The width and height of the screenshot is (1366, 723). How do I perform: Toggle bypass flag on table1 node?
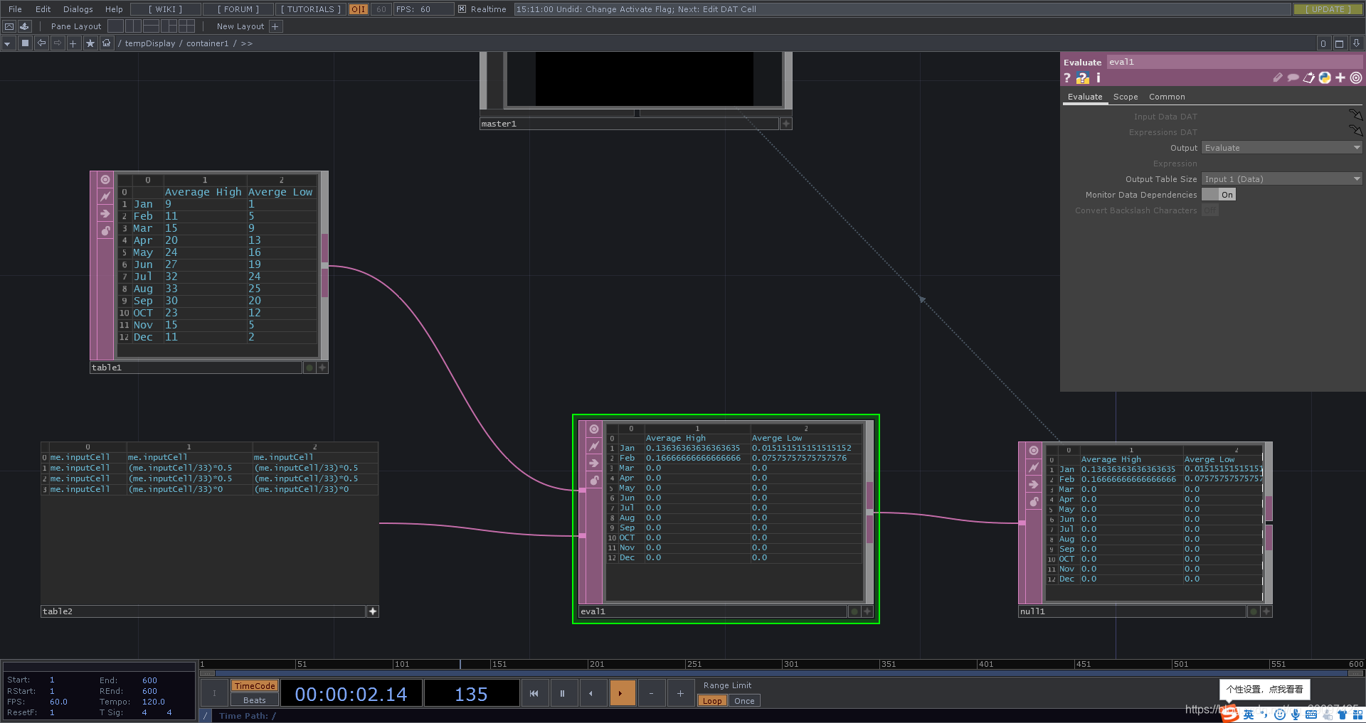click(x=105, y=196)
